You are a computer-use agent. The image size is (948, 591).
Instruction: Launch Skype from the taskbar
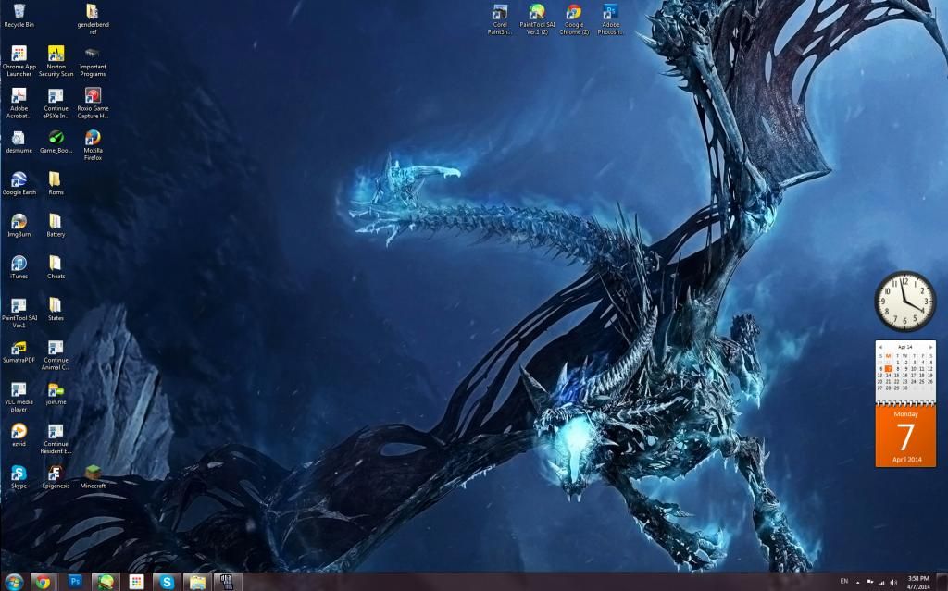(x=165, y=581)
